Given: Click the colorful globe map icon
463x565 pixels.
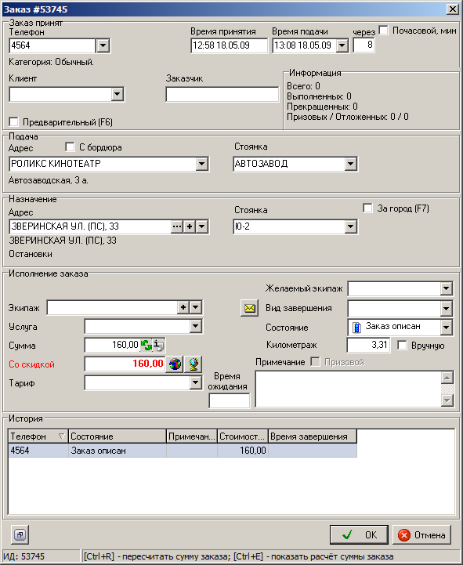Looking at the screenshot, I should tap(175, 364).
